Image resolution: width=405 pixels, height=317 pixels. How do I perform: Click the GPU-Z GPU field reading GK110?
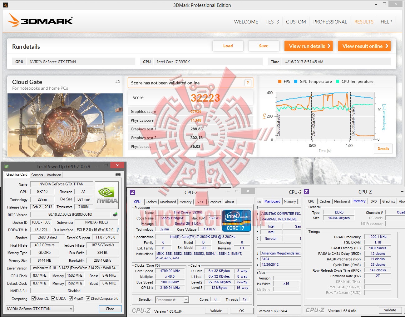[42, 192]
